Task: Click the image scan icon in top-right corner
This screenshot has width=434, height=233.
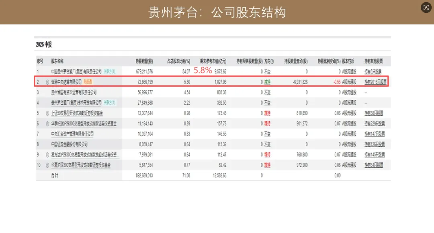Action: (x=426, y=8)
